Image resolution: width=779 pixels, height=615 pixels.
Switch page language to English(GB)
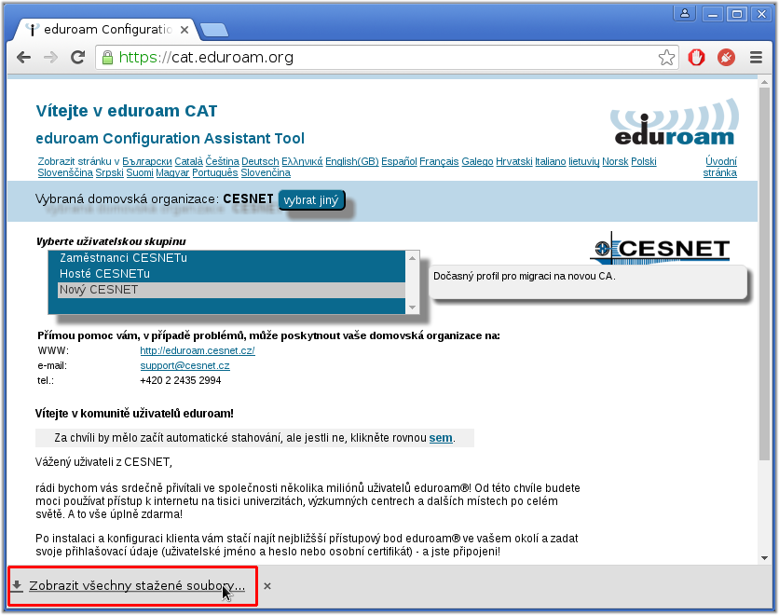point(351,161)
